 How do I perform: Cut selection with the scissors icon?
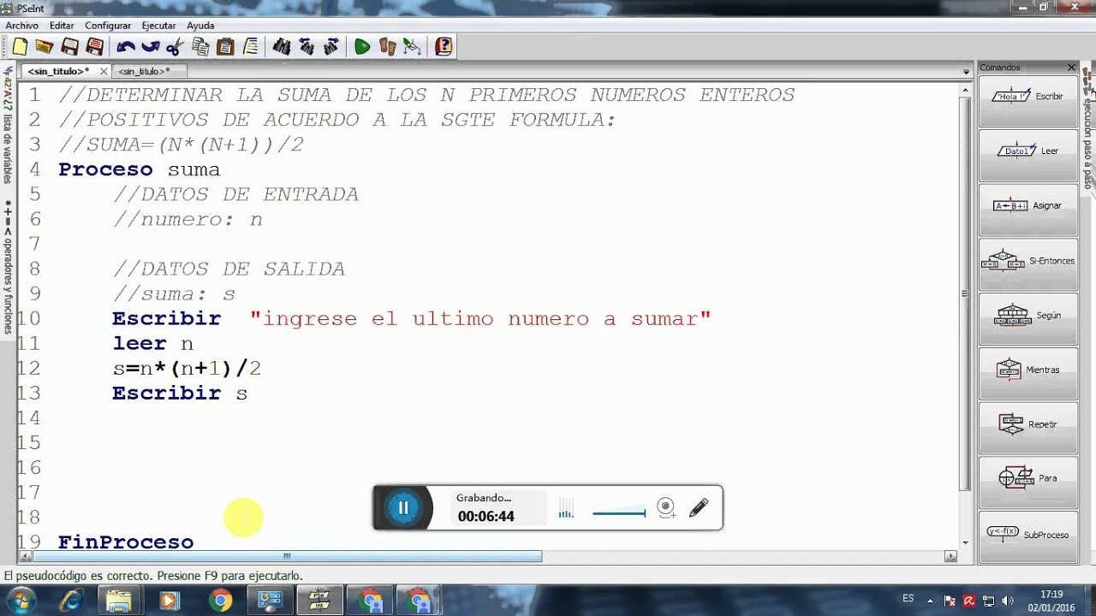pos(176,46)
